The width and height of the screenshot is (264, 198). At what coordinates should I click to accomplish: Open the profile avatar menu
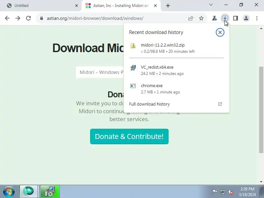coord(246,18)
